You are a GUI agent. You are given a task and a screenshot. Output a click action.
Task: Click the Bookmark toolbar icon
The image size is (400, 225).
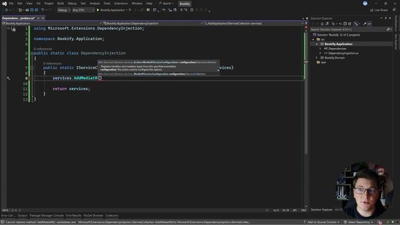[x=192, y=10]
